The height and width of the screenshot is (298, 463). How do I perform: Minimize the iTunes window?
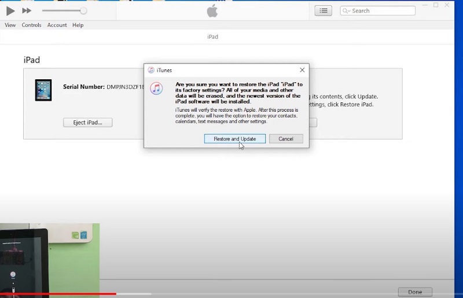click(x=425, y=5)
